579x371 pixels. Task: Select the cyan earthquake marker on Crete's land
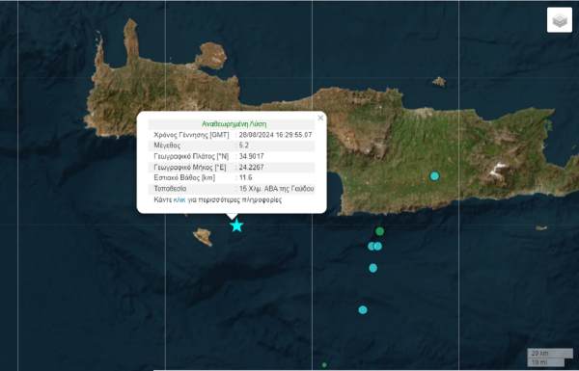[x=434, y=176]
